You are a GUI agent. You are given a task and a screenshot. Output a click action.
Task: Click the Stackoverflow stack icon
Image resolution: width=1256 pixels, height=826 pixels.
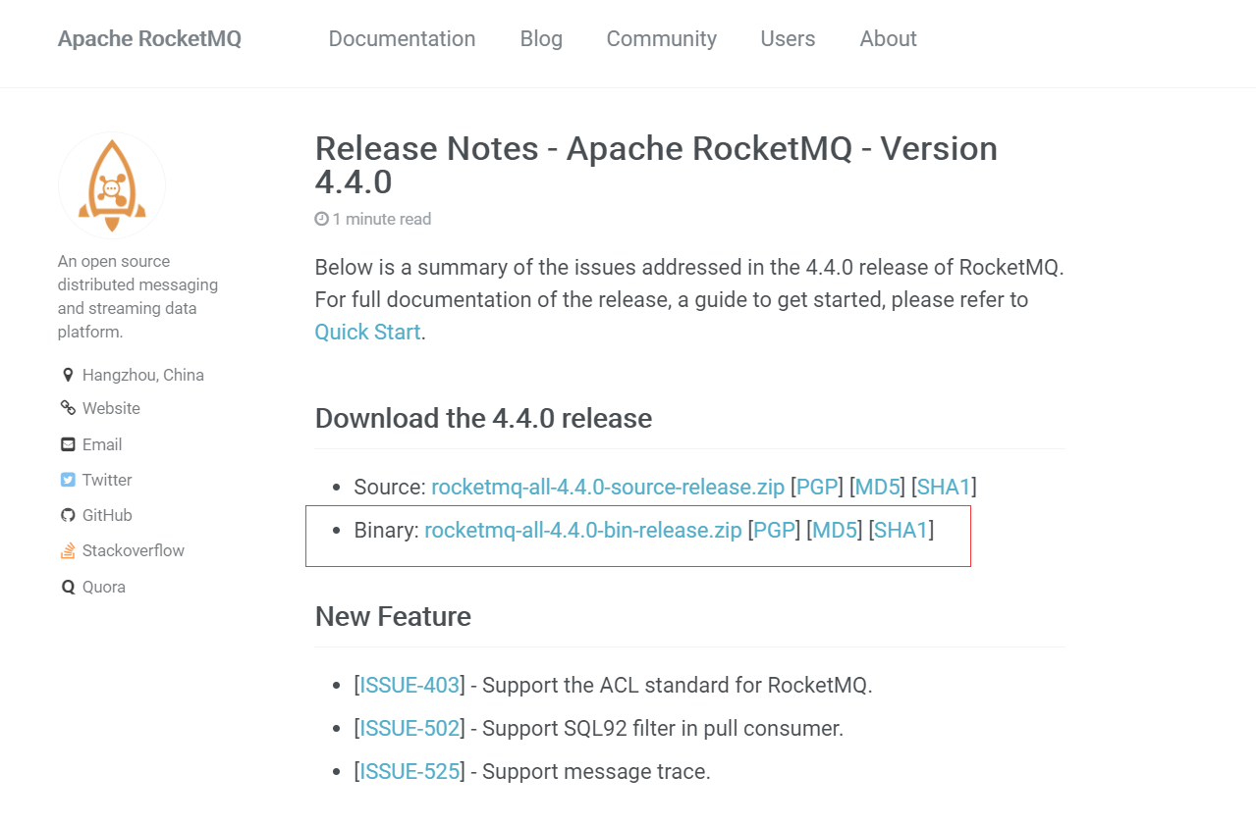coord(68,550)
